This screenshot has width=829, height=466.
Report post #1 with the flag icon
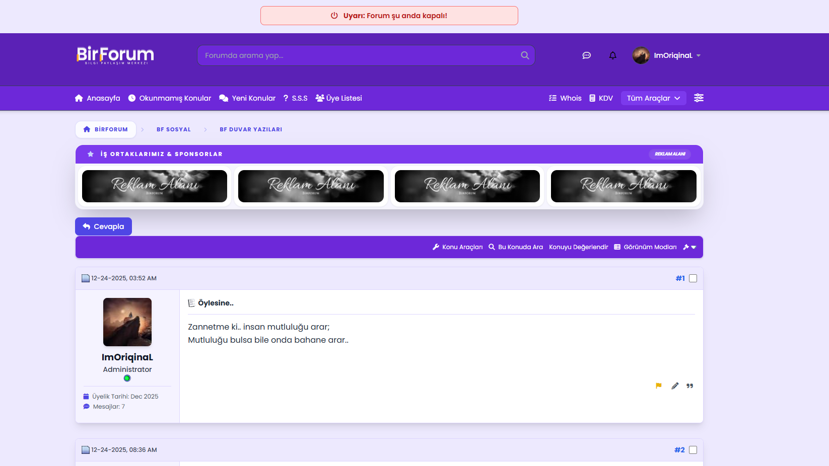tap(659, 386)
